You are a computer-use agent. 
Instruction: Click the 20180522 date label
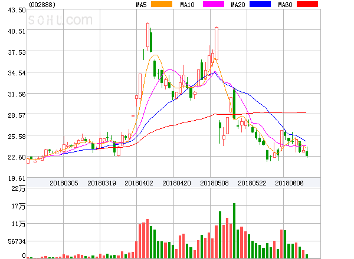[x=252, y=183]
